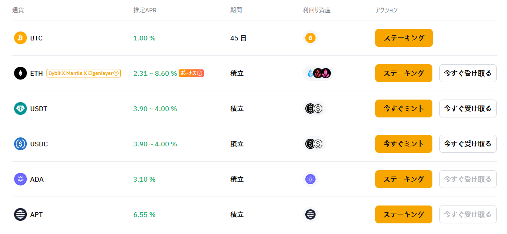Click the BTC coin icon in the currency column
Image resolution: width=507 pixels, height=234 pixels.
(x=20, y=38)
